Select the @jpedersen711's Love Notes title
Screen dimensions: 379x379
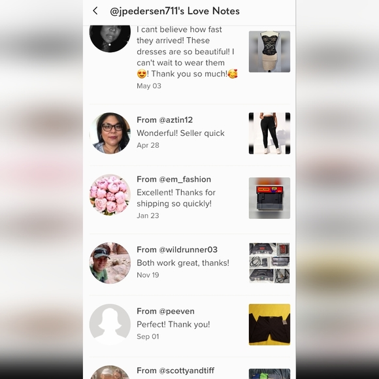[x=174, y=11]
